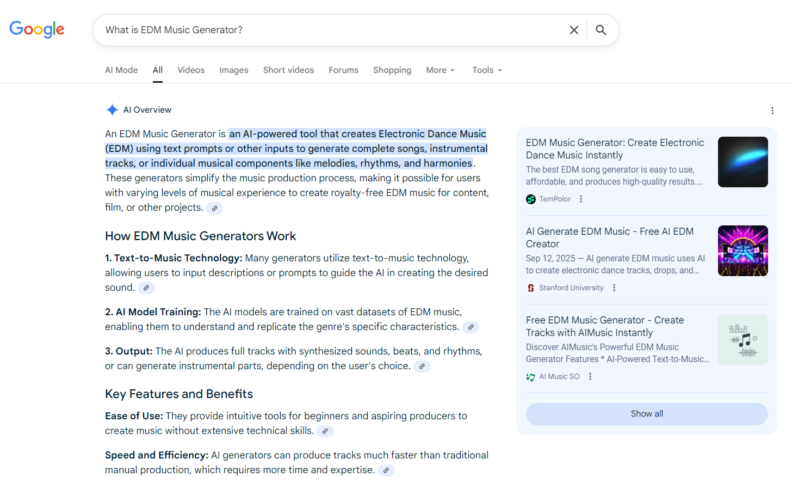792x483 pixels.
Task: Click the Stanford University favicon
Action: pos(530,288)
